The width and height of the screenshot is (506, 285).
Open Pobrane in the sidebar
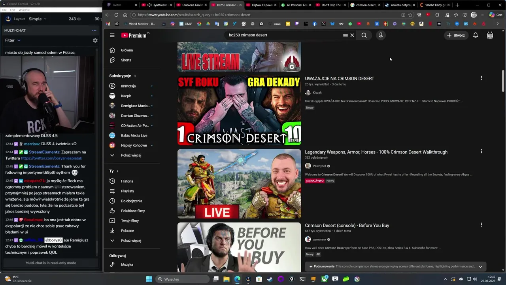(x=127, y=231)
